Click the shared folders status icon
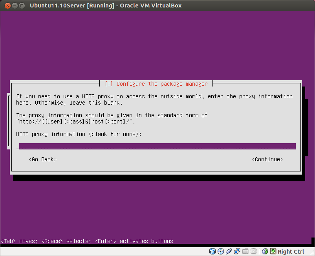Viewport: 315px width, 256px height. (x=245, y=251)
